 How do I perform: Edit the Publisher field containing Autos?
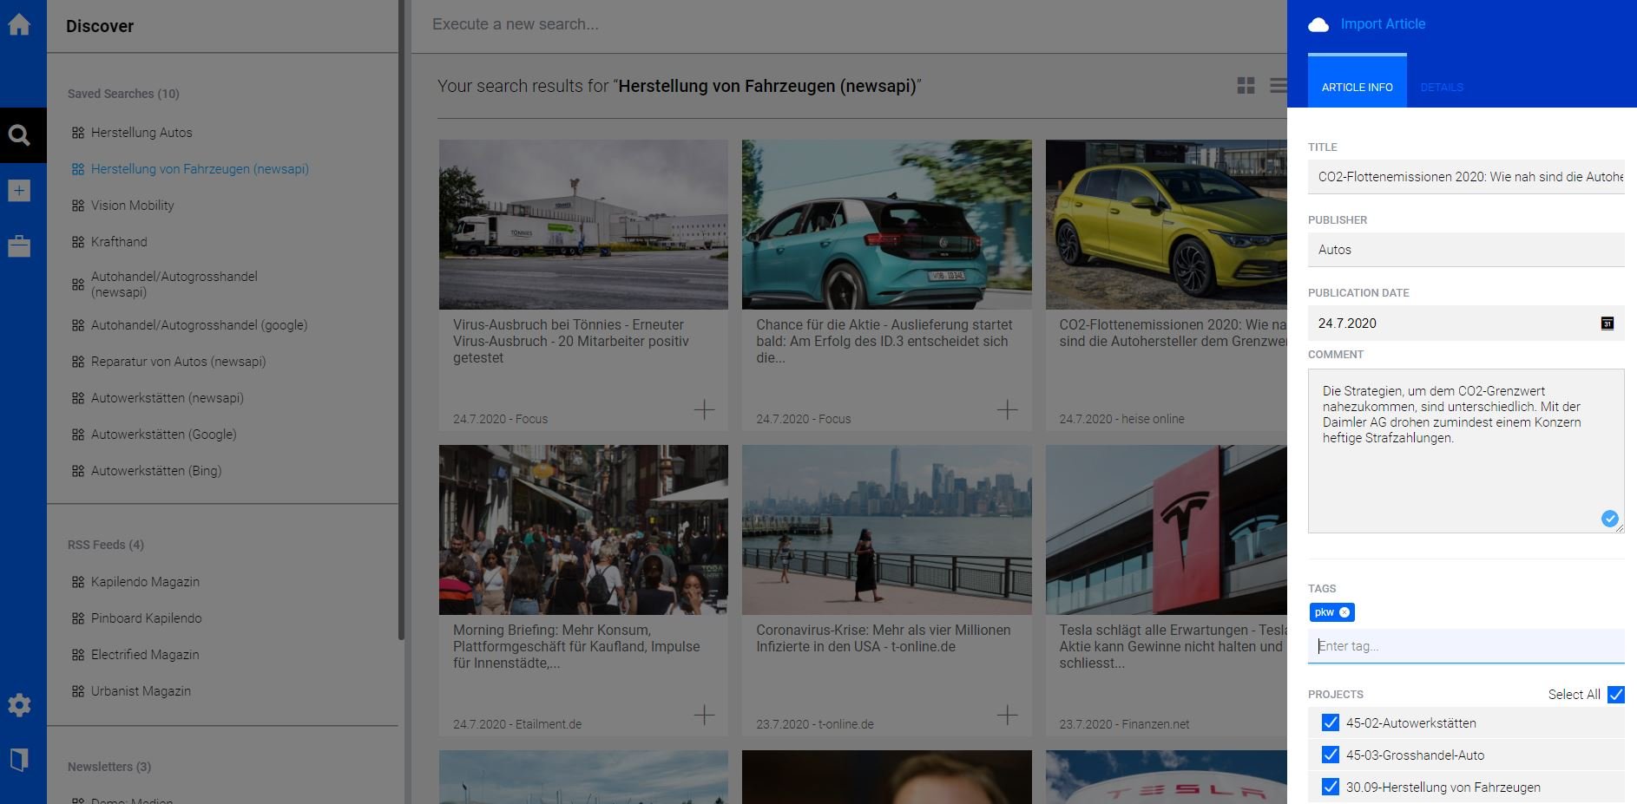[x=1466, y=250]
